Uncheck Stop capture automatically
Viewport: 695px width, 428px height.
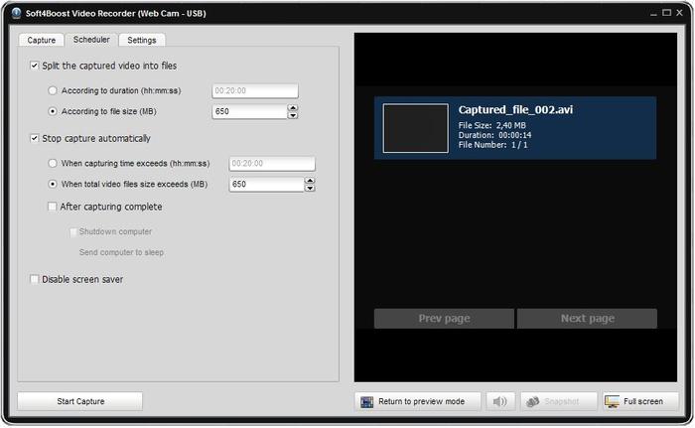coord(36,138)
